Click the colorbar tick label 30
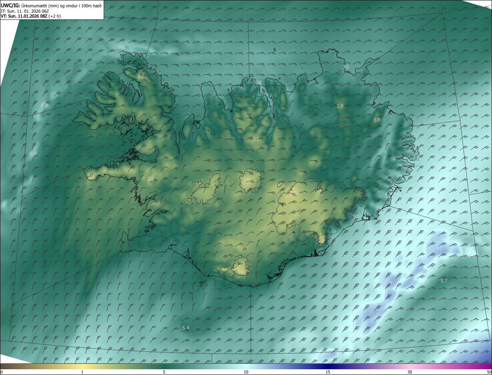Image resolution: width=492 pixels, height=375 pixels. click(410, 372)
